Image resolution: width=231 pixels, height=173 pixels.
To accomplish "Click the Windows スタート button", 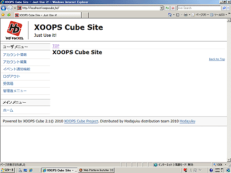I will point(8,170).
